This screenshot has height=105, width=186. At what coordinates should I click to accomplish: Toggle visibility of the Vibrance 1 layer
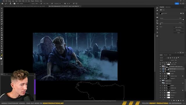160,95
